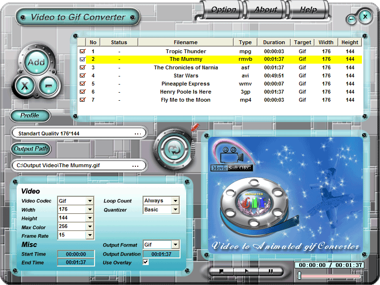The image size is (380, 285).
Task: Click the pink preview progress track
Action: tap(331, 276)
